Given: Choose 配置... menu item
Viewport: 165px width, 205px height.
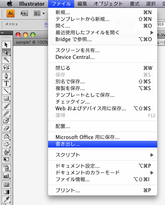Looking at the screenshot, I should pyautogui.click(x=102, y=126).
